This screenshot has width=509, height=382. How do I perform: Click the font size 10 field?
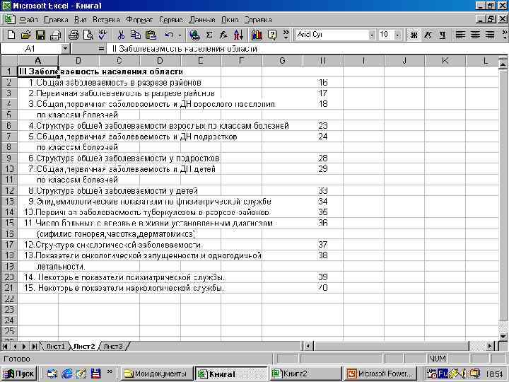pyautogui.click(x=386, y=35)
